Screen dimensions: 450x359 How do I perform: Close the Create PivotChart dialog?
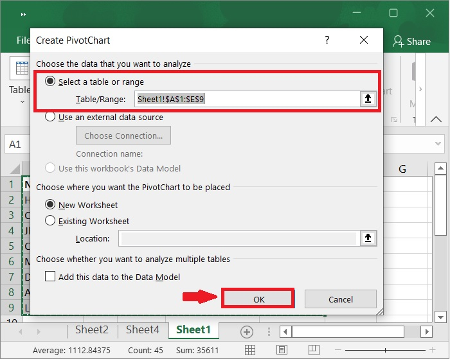click(364, 40)
